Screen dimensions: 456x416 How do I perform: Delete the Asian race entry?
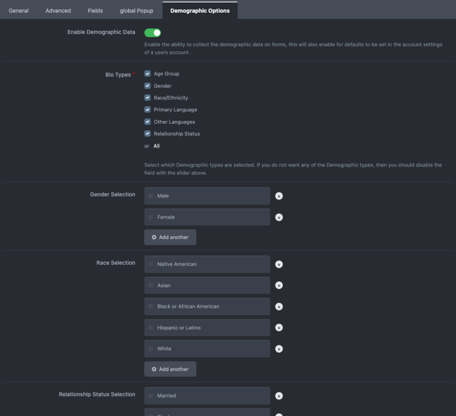[x=279, y=286]
